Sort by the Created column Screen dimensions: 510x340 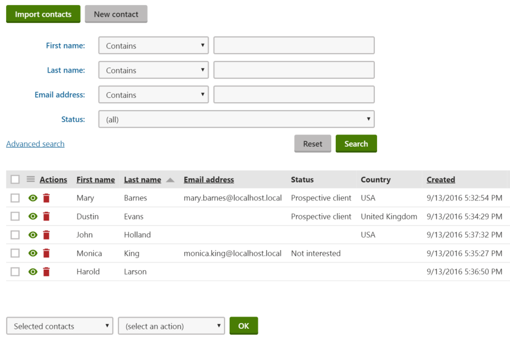click(x=441, y=179)
